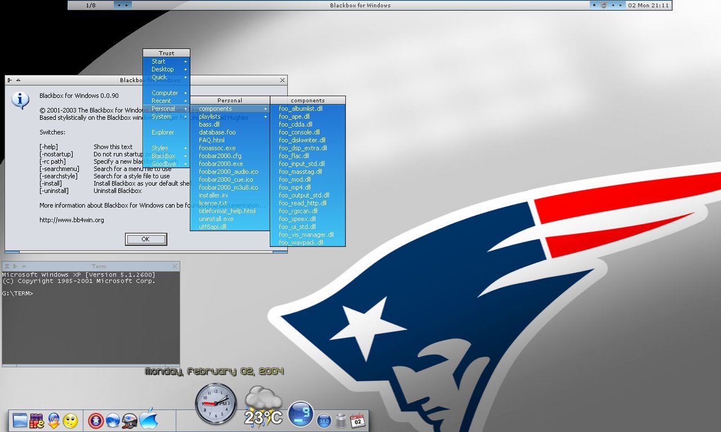
Task: Open the http://www.bb4win.org link text
Action: tap(72, 220)
